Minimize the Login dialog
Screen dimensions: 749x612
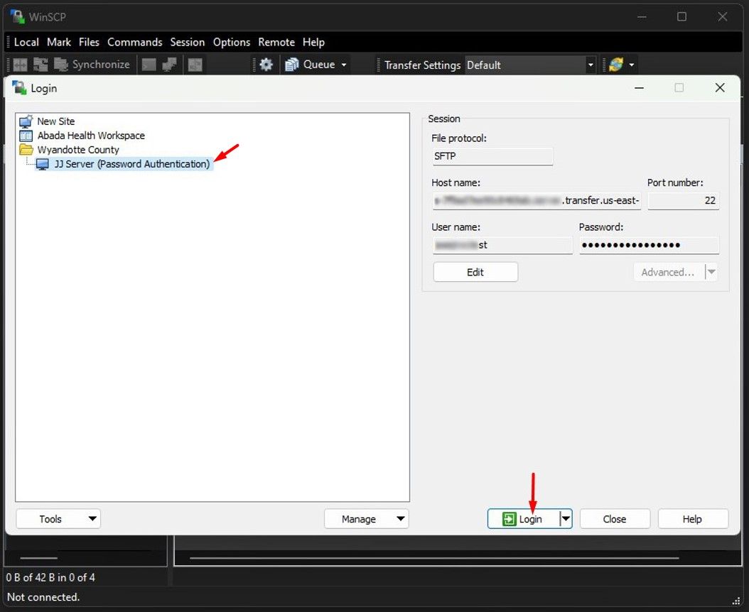tap(639, 88)
